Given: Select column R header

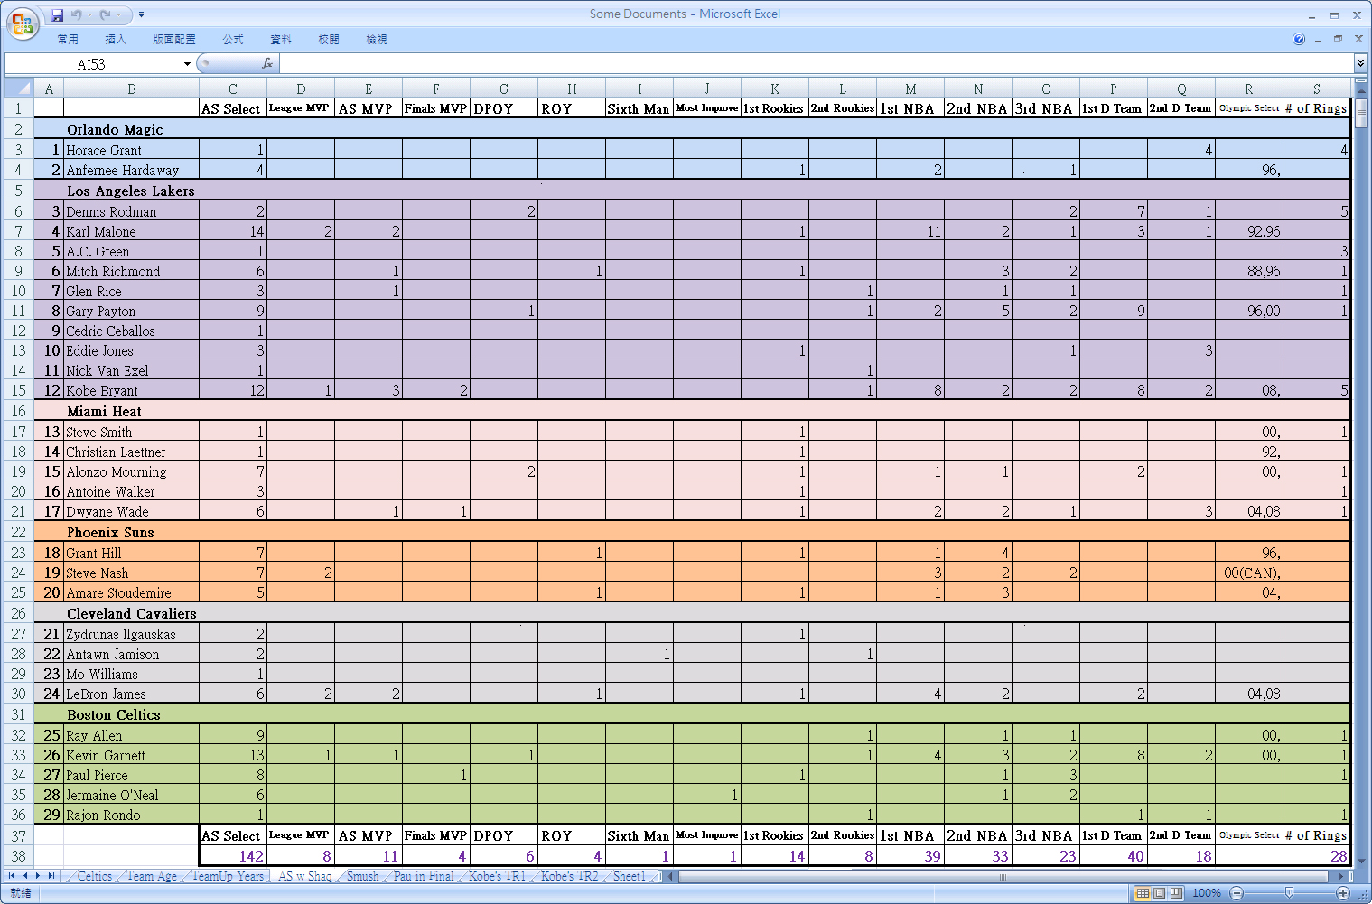Looking at the screenshot, I should 1249,89.
